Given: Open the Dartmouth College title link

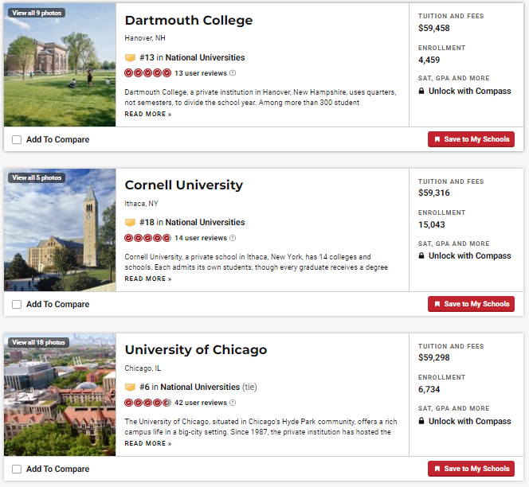Looking at the screenshot, I should pos(189,21).
